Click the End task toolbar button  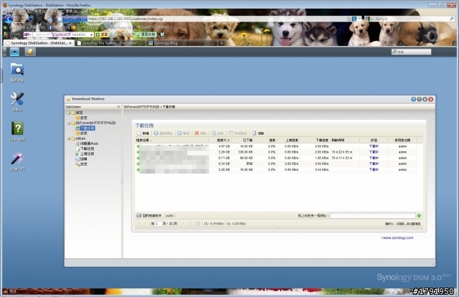pos(218,133)
